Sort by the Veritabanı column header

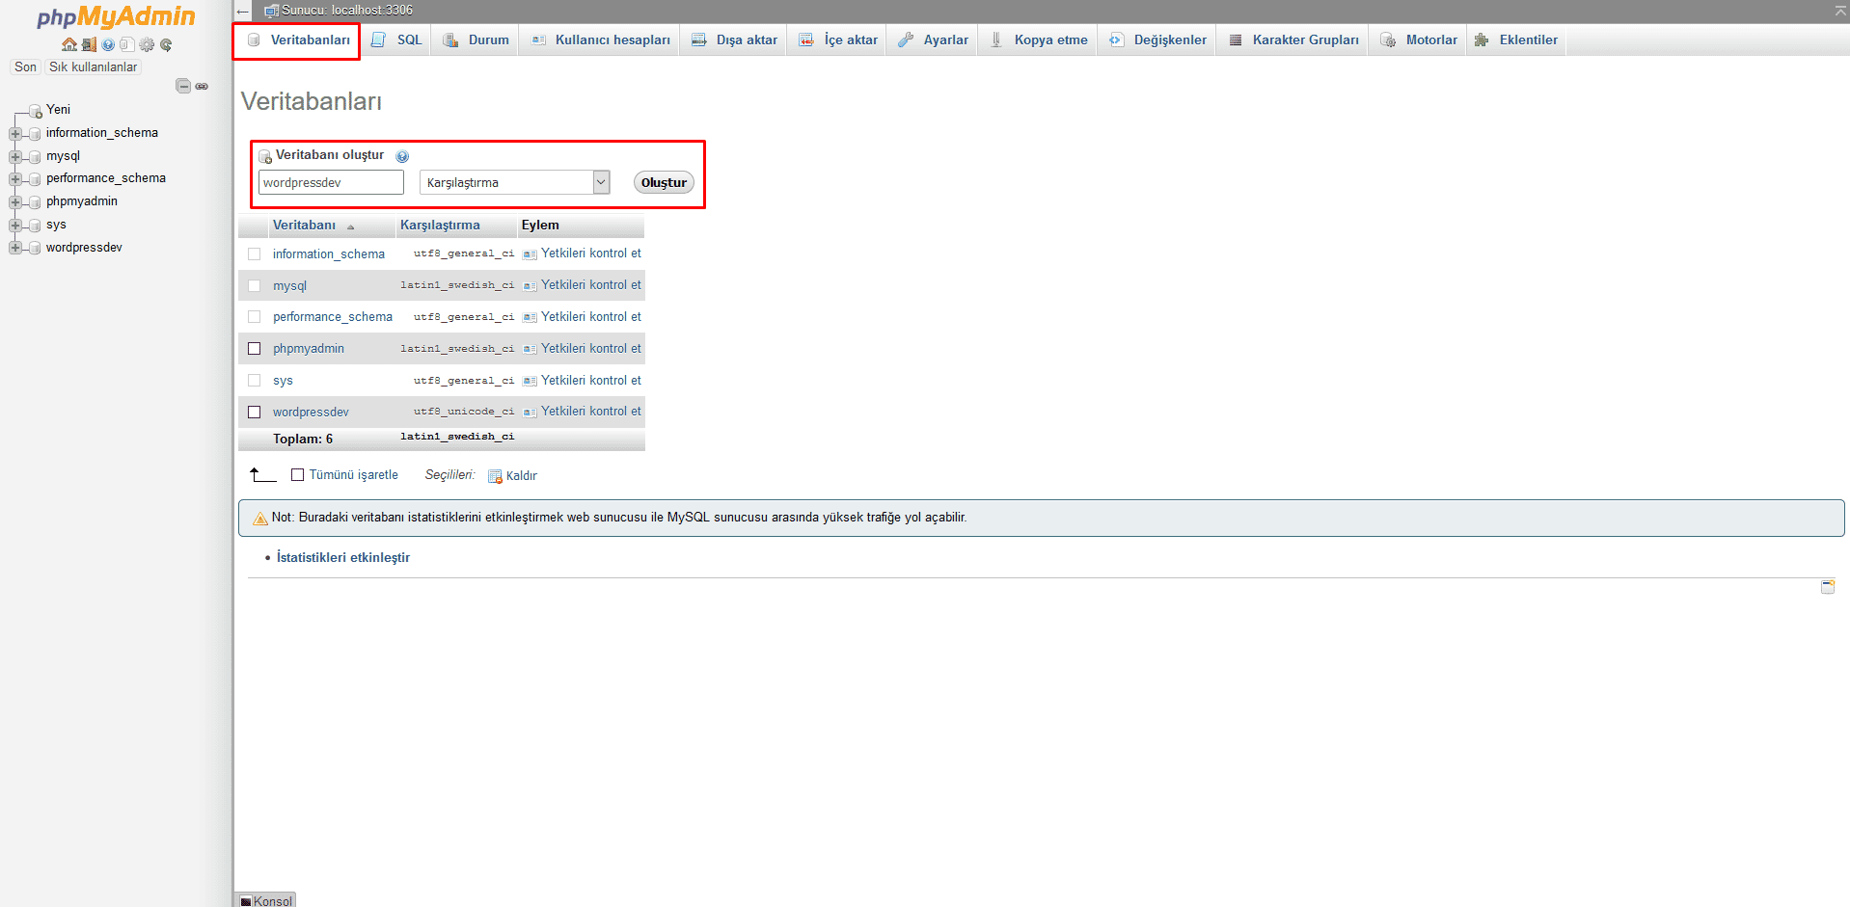pos(304,226)
